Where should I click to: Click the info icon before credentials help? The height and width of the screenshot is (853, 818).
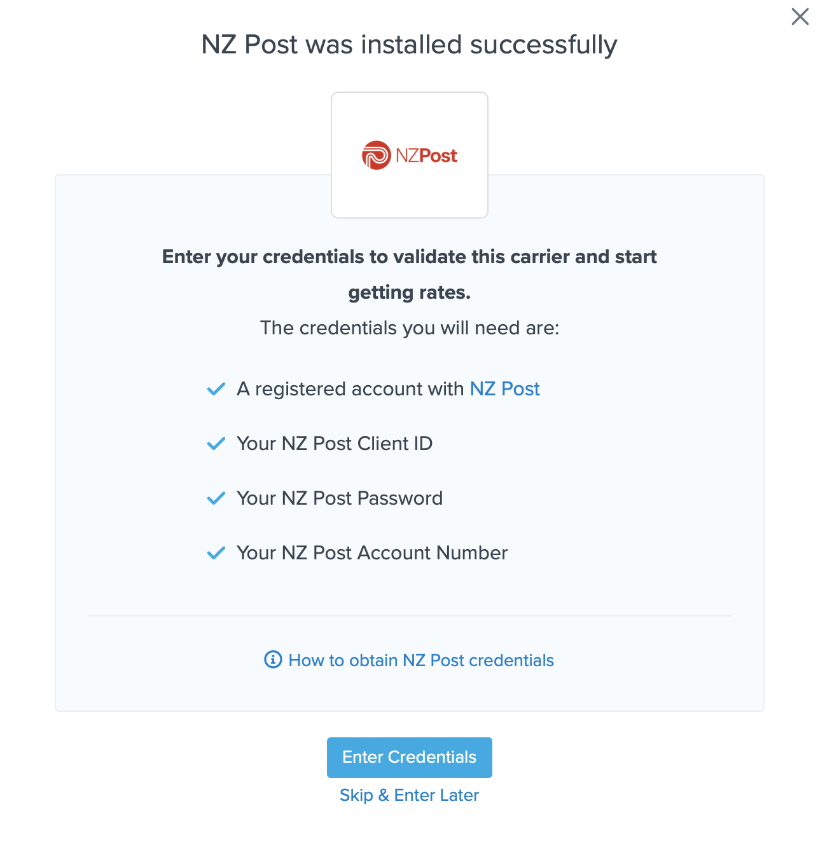(273, 660)
